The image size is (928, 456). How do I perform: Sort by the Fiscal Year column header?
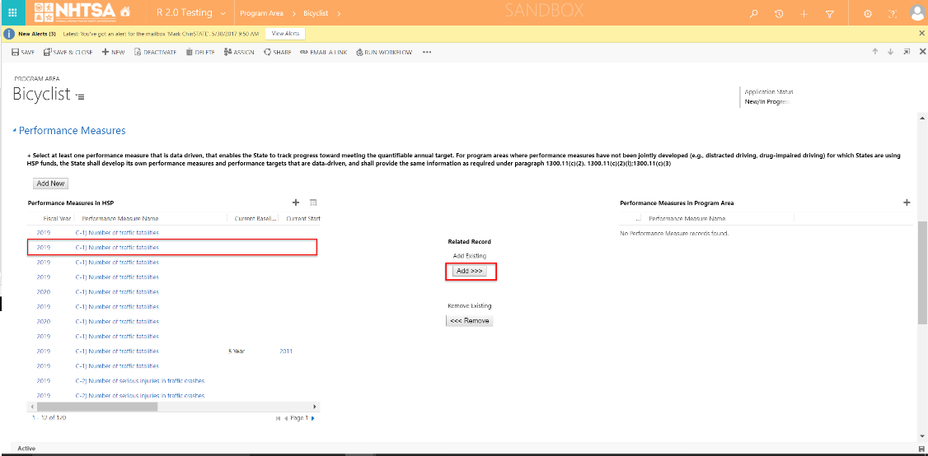coord(57,218)
